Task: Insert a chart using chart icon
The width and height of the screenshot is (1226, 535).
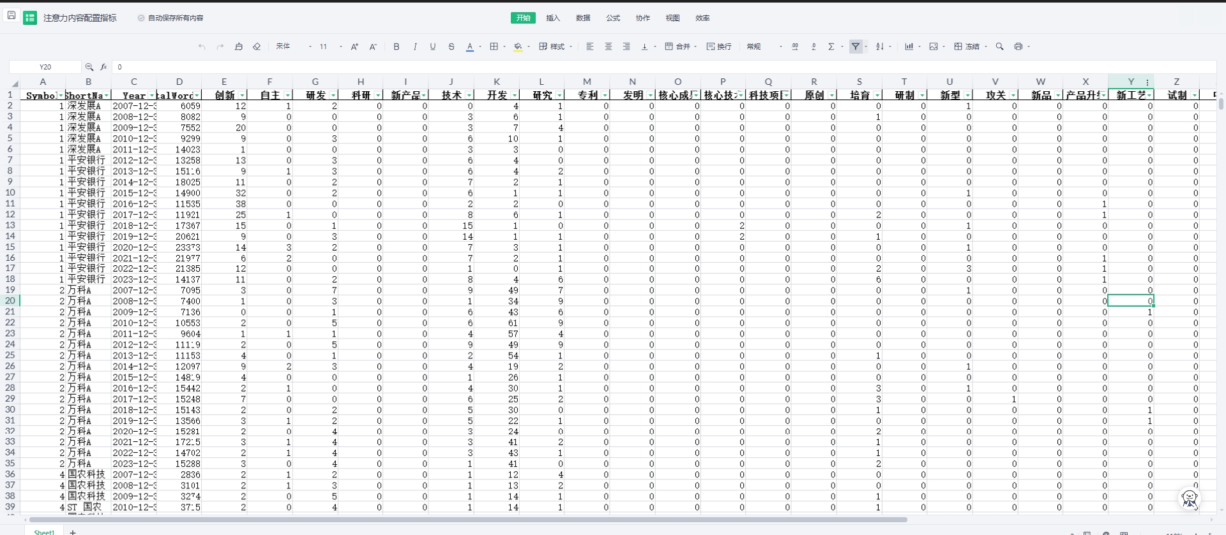Action: (x=909, y=47)
